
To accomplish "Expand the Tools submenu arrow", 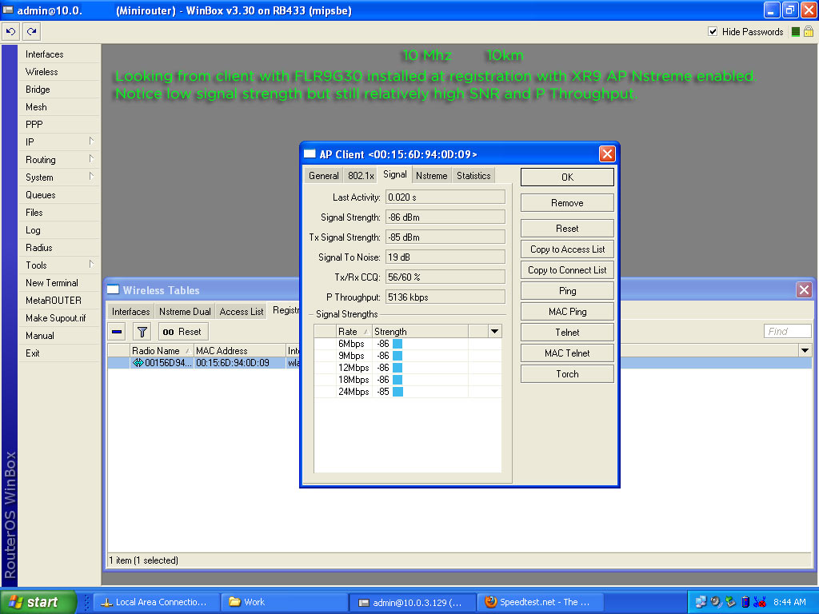I will coord(91,264).
